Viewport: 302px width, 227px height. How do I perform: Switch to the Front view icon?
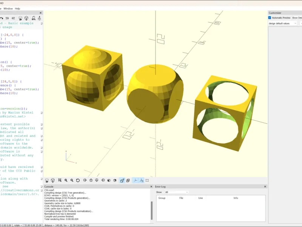(109, 180)
